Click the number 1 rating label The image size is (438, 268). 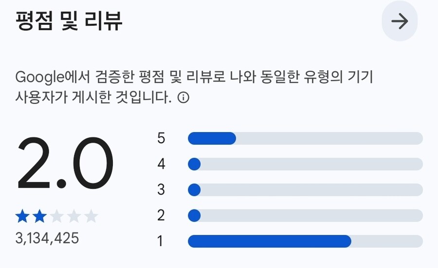pyautogui.click(x=161, y=241)
